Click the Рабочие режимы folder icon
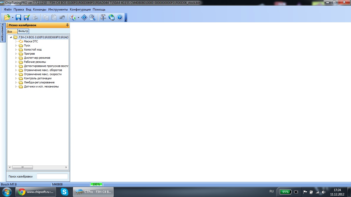Screen dimensions: 351x197 21,62
